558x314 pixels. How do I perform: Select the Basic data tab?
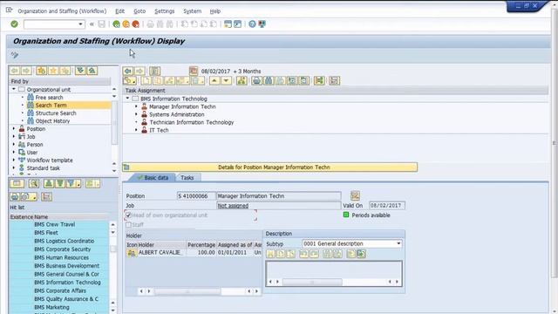[x=153, y=177]
